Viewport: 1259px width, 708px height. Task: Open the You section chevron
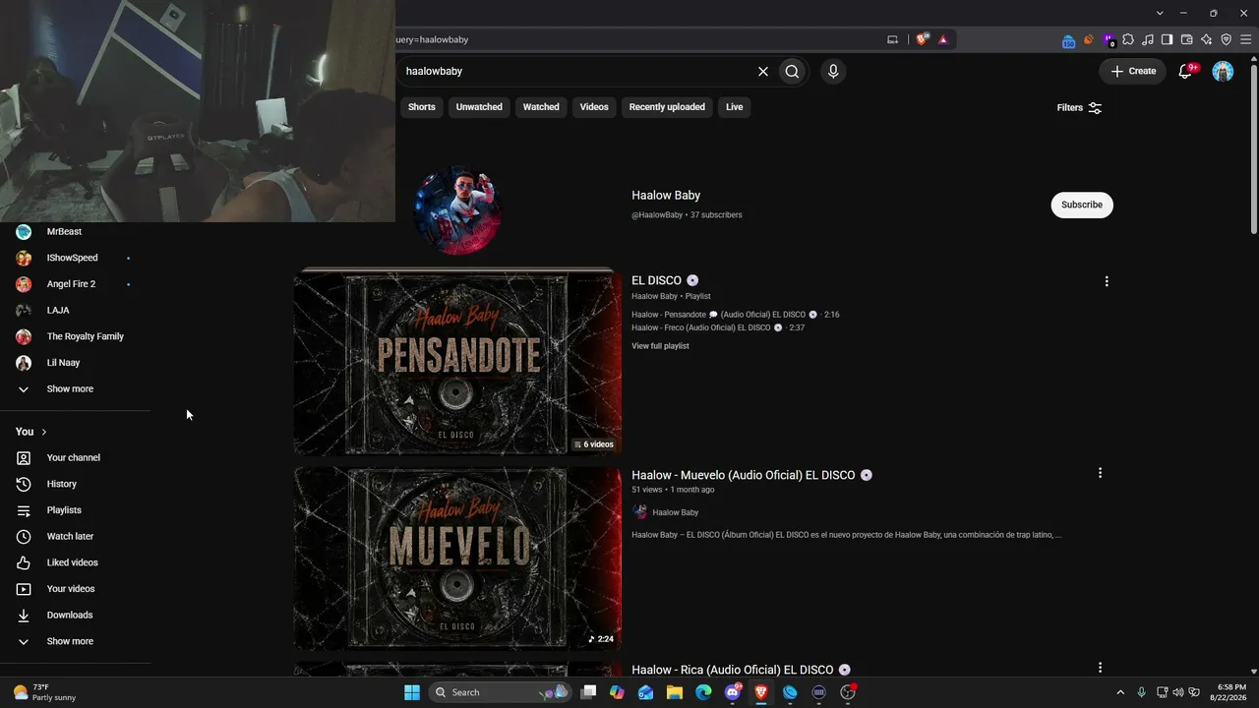44,432
